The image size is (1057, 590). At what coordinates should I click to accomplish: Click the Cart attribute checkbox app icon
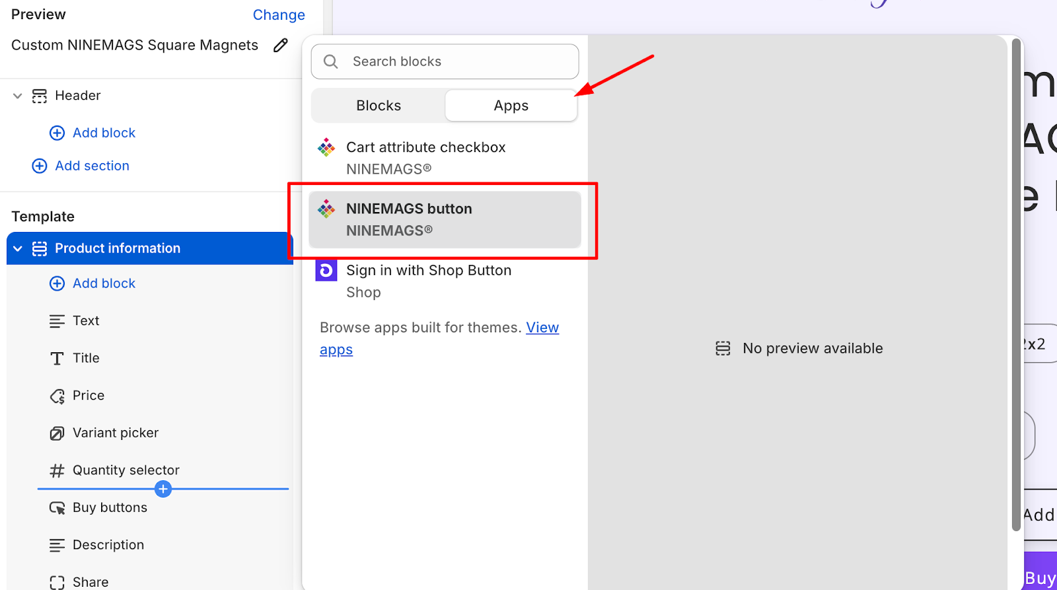(326, 147)
